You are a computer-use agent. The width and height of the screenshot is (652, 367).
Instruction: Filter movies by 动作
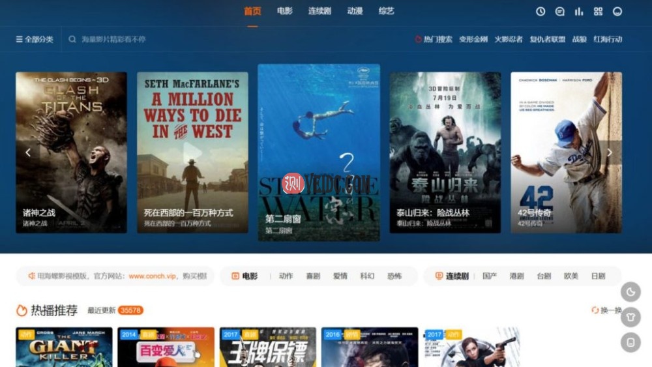tap(286, 276)
